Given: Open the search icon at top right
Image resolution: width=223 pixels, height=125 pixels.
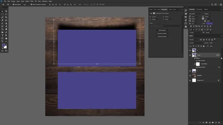Looking at the screenshot, I should tap(212, 5).
